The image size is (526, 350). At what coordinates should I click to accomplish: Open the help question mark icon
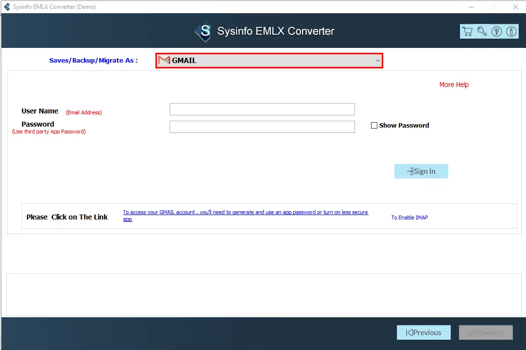tap(497, 32)
